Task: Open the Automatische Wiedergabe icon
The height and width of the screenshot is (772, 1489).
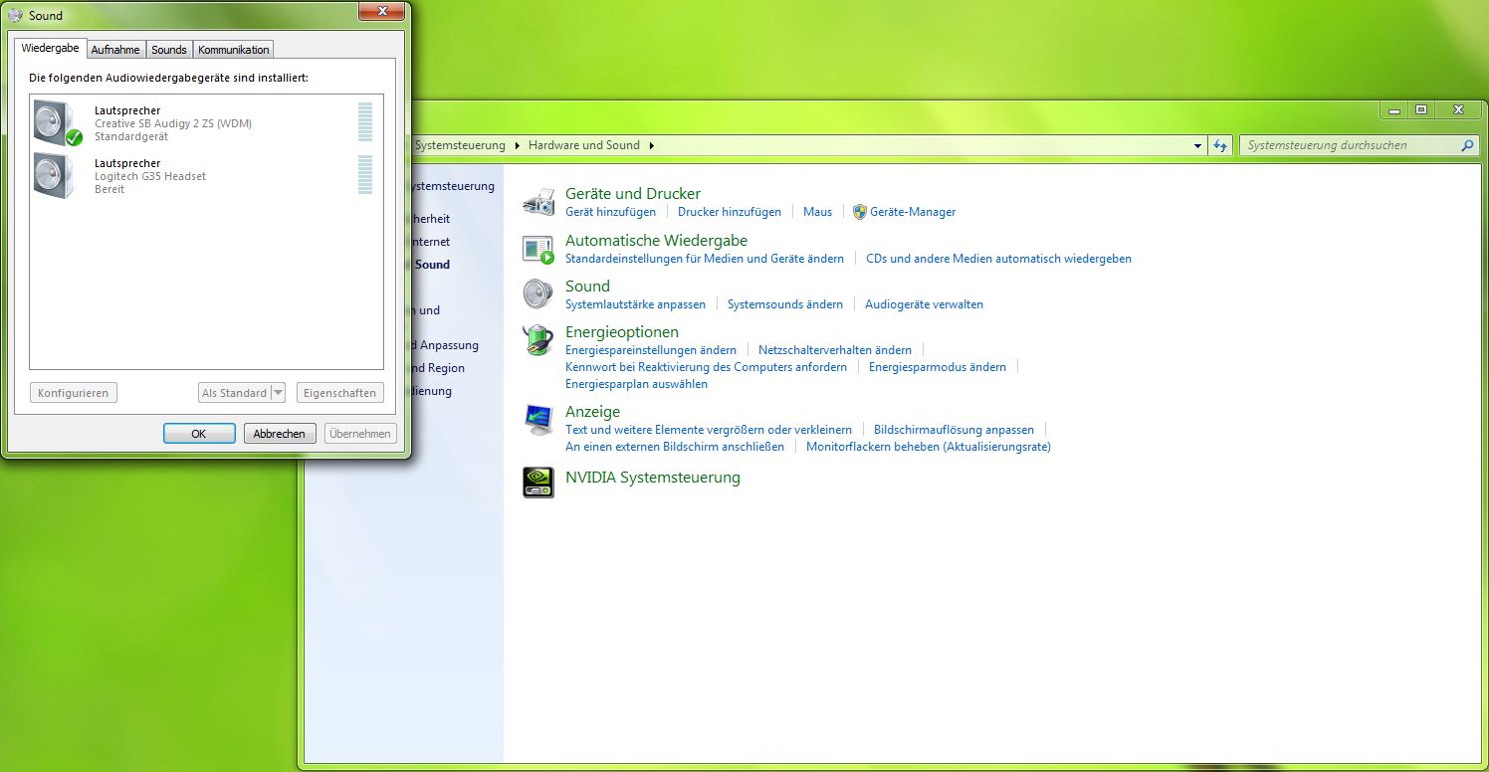Action: pyautogui.click(x=538, y=249)
